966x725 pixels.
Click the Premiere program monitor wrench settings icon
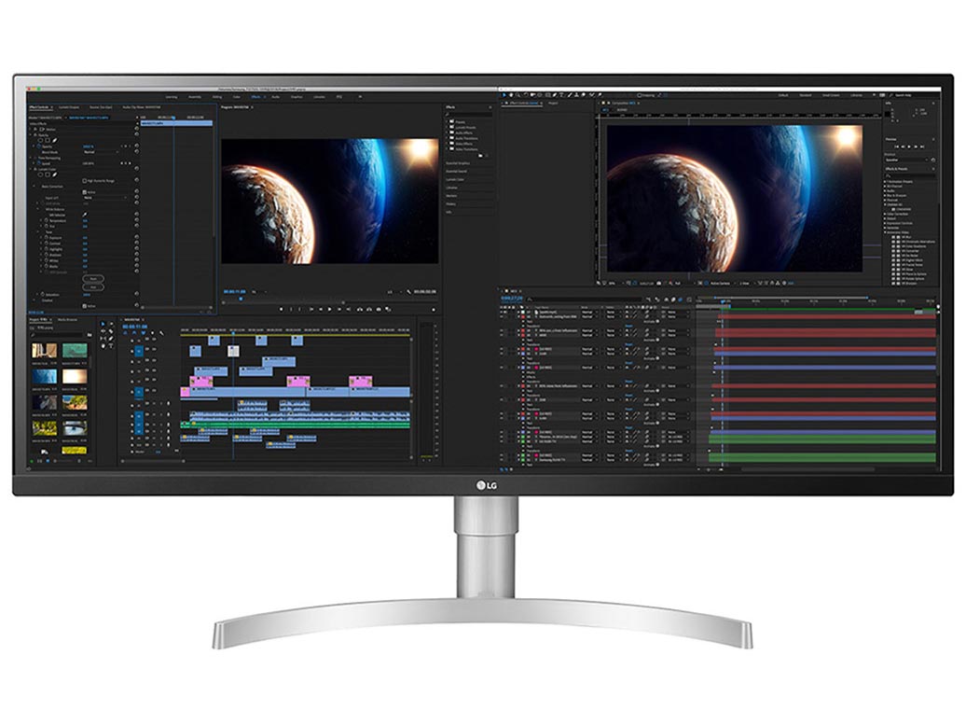tap(410, 291)
